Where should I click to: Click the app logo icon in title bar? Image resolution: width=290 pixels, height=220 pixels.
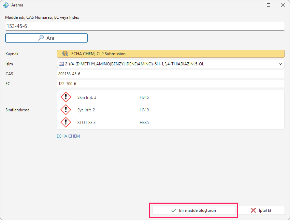click(x=6, y=5)
